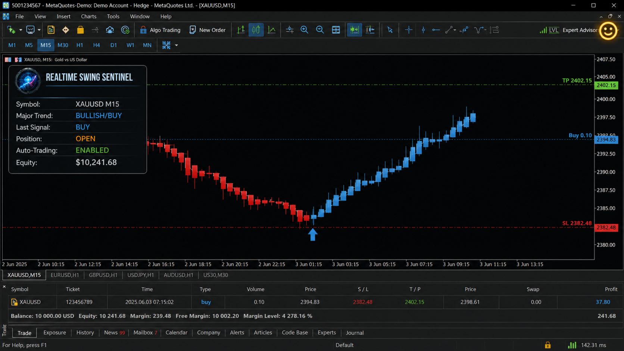Open the yellow shopping bag Market icon
This screenshot has width=624, height=351.
coord(80,30)
